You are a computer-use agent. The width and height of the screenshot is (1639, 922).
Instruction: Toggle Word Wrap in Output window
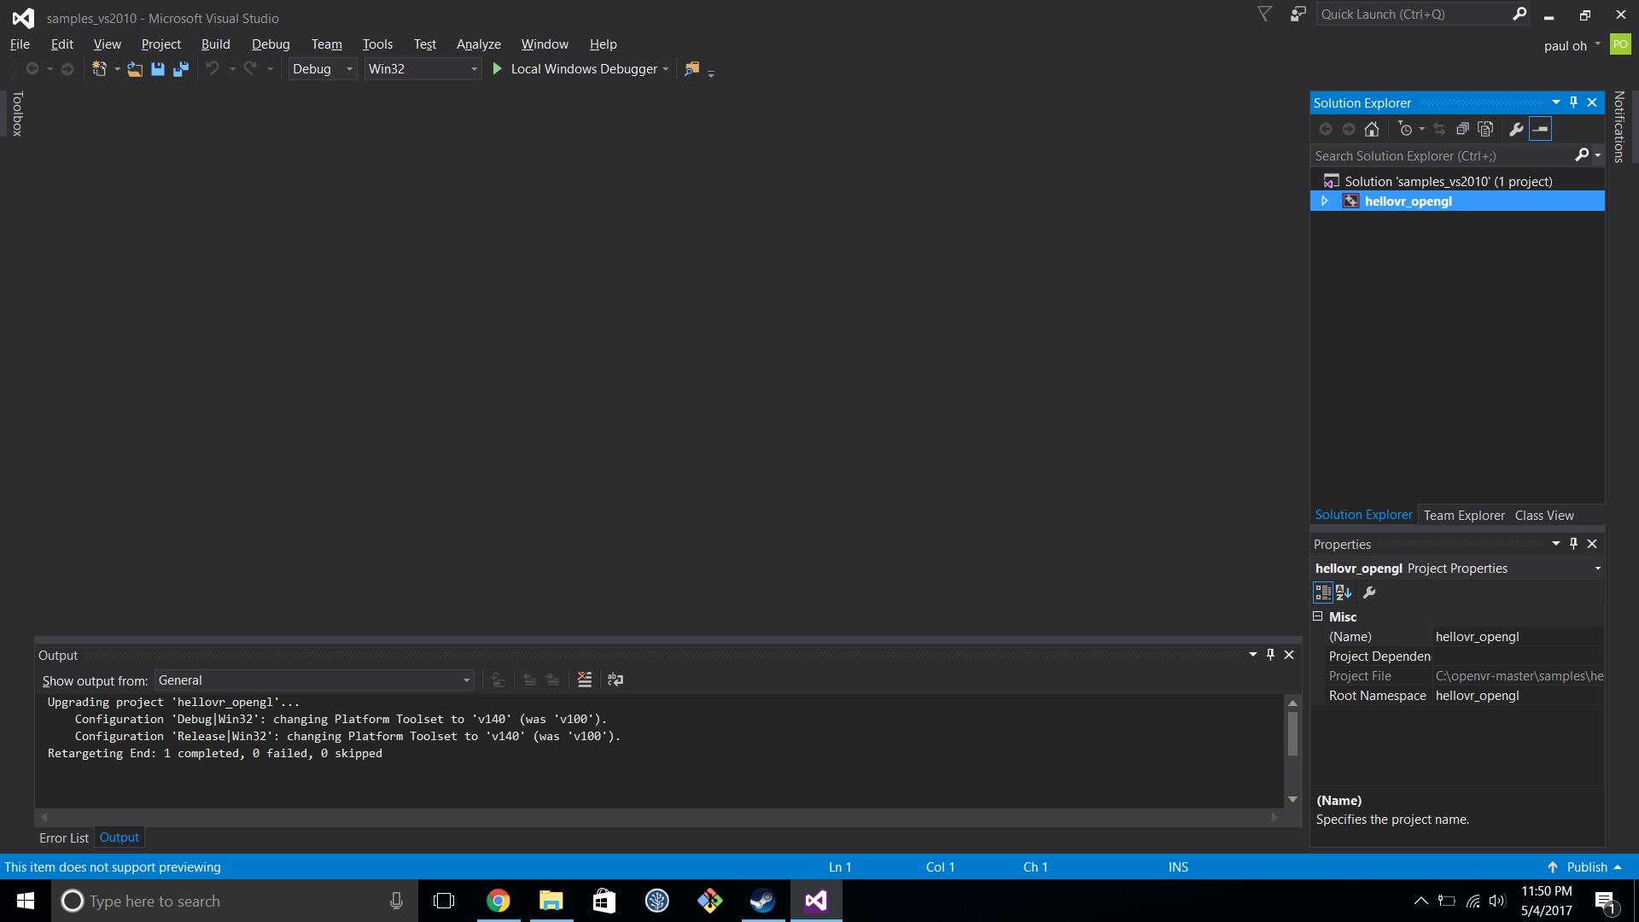point(615,680)
